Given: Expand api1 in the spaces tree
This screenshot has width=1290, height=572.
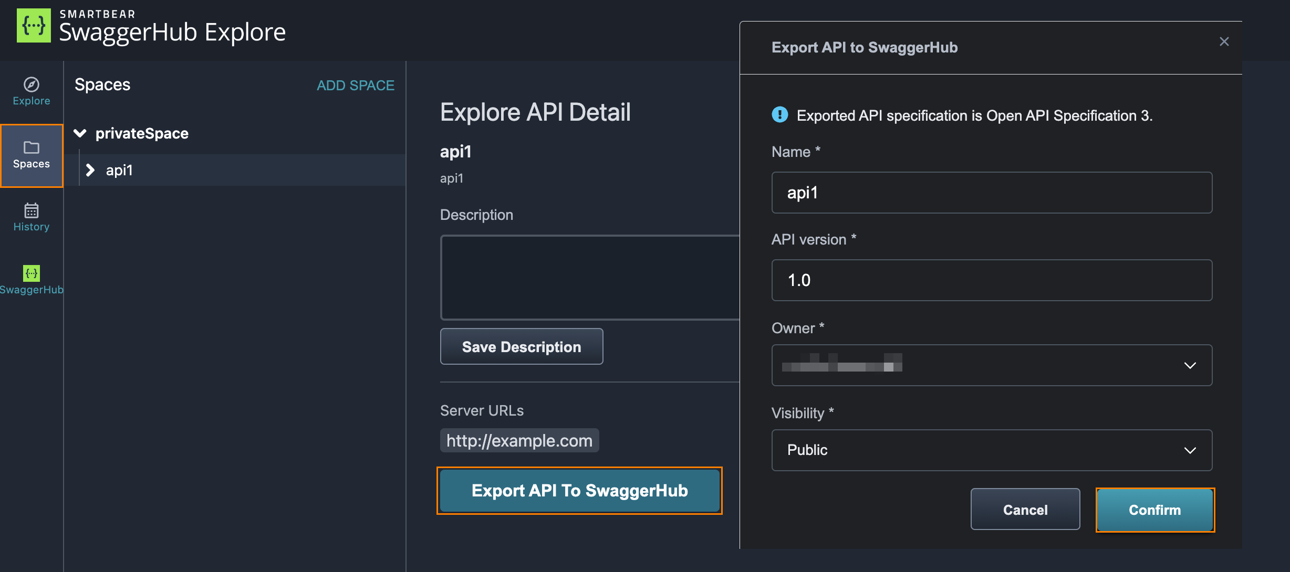Looking at the screenshot, I should (90, 170).
